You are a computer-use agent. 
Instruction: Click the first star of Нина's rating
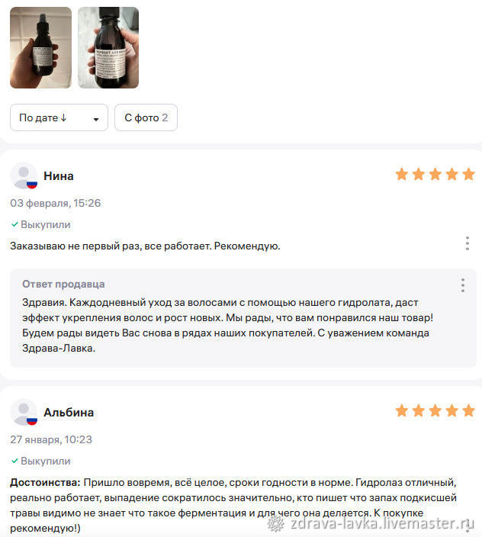402,174
